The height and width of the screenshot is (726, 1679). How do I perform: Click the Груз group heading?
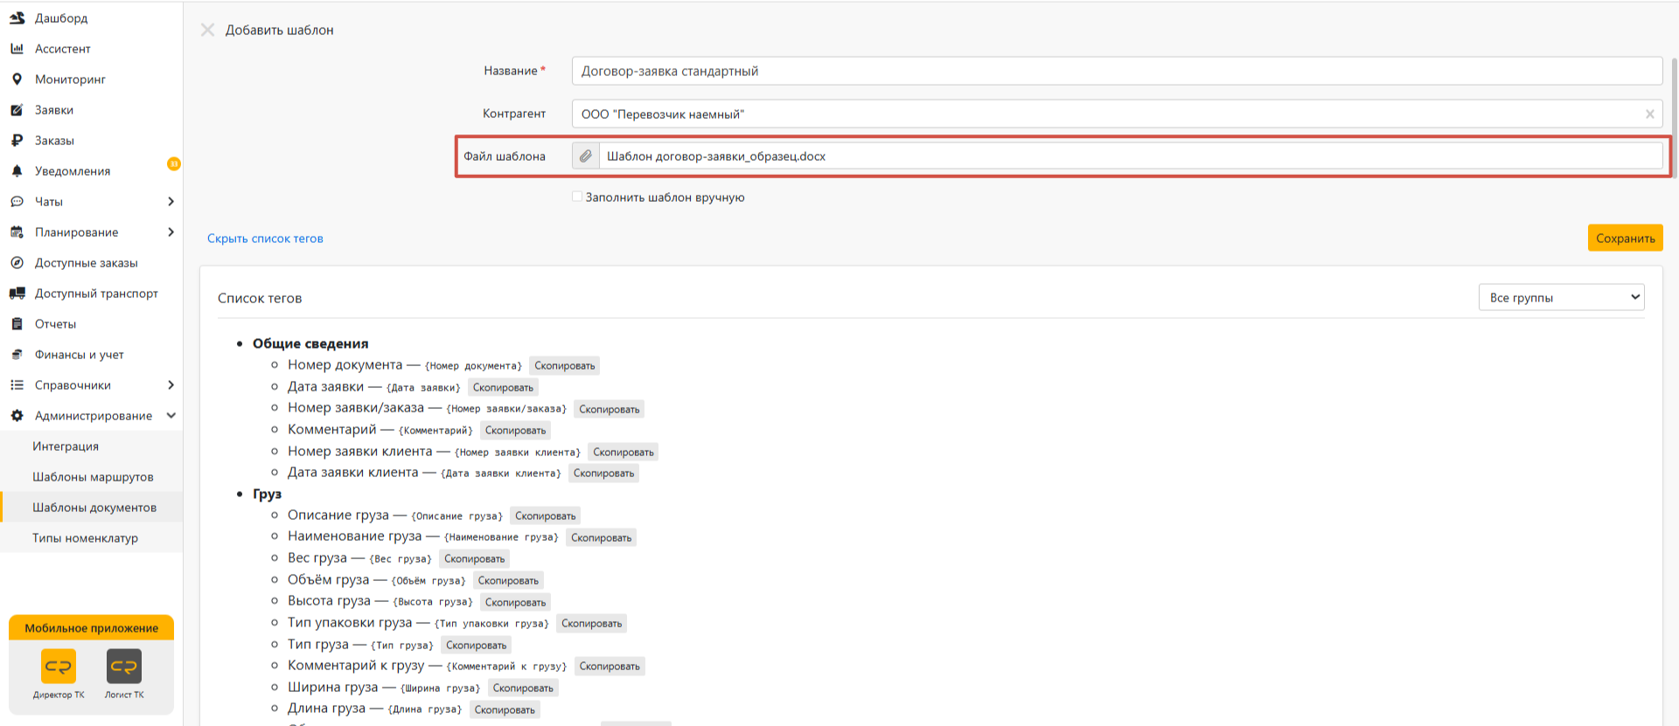click(x=267, y=494)
